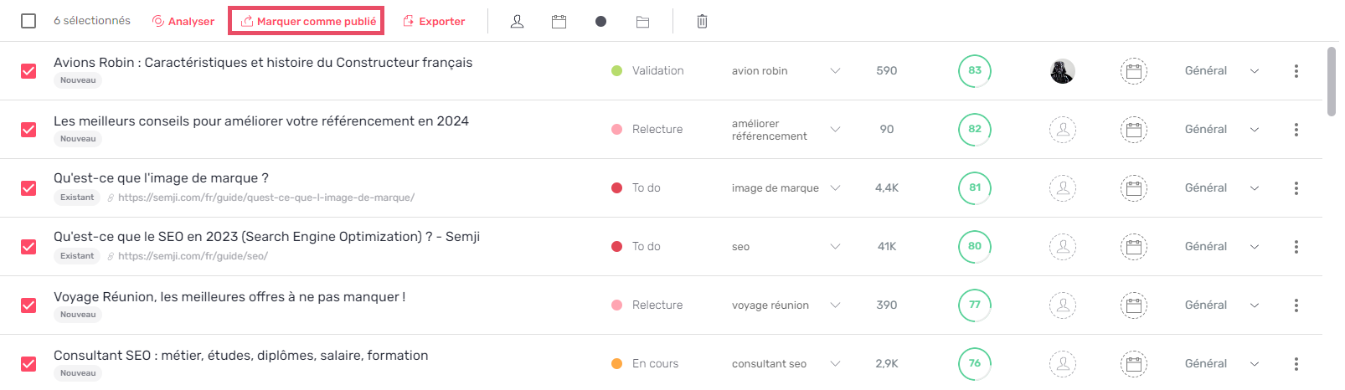Click the Analyser button

[x=183, y=22]
